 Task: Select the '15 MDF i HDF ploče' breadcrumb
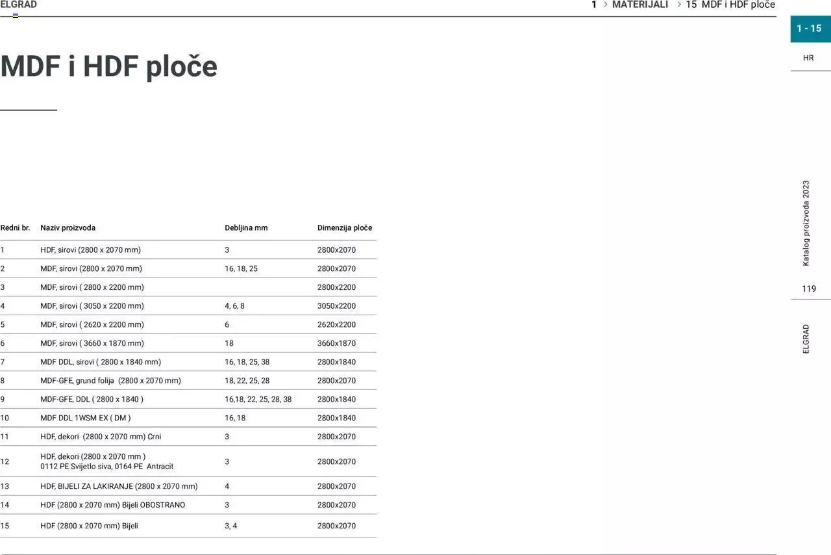pos(730,5)
